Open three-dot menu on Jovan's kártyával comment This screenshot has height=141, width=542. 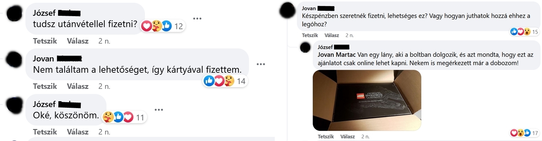point(261,64)
